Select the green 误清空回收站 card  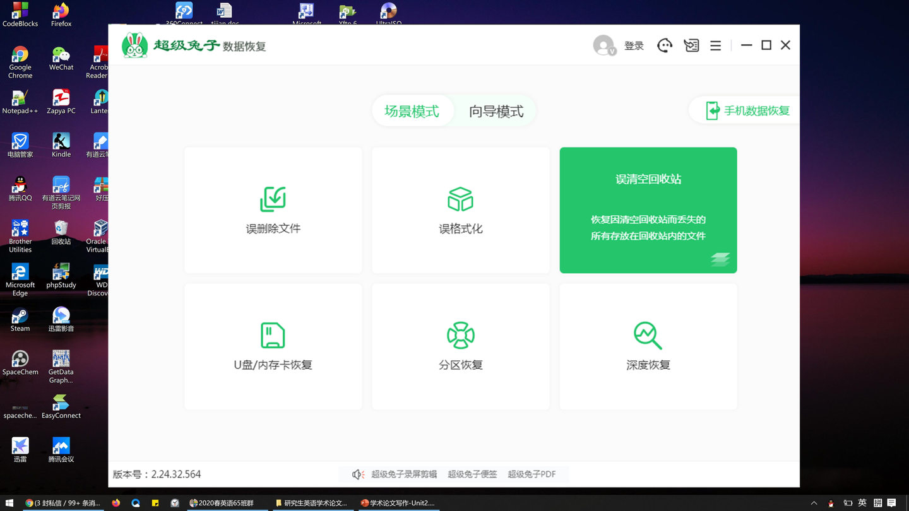(x=648, y=210)
